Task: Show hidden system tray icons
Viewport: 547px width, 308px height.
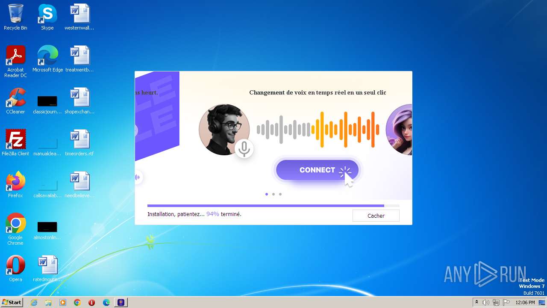Action: [x=476, y=302]
